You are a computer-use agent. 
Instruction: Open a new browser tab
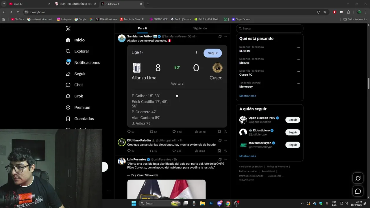point(148,4)
